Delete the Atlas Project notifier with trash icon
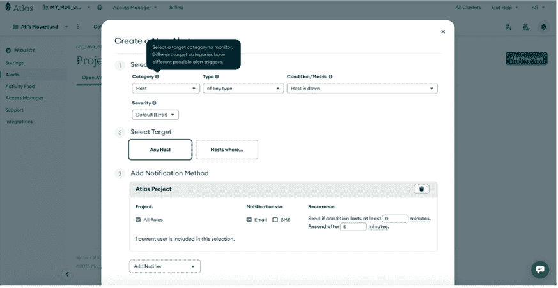The width and height of the screenshot is (558, 288). 421,189
